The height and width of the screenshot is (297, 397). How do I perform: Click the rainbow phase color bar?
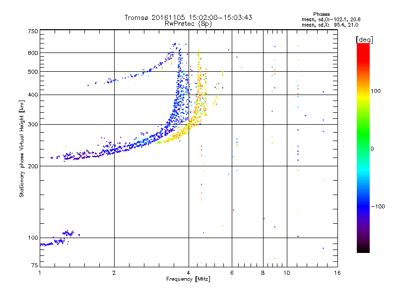coord(363,148)
